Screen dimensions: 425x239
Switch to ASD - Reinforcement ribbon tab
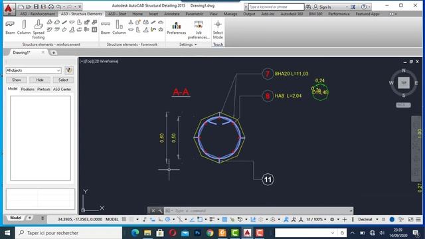pos(37,14)
